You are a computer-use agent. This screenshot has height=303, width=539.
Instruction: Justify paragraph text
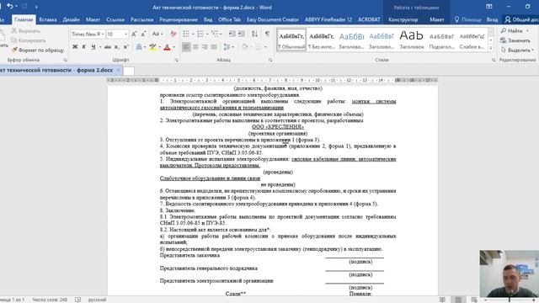(x=214, y=47)
